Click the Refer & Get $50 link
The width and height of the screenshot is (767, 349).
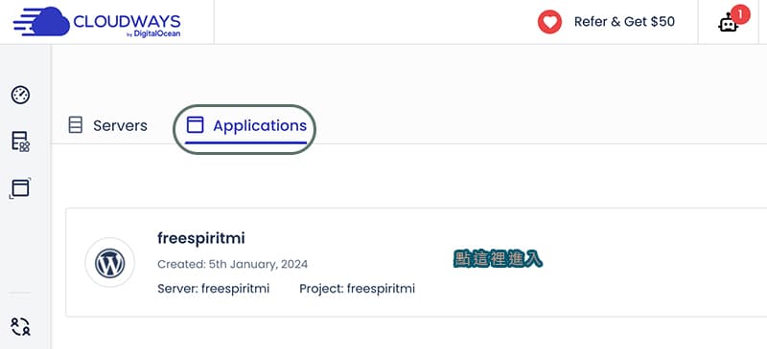[624, 22]
